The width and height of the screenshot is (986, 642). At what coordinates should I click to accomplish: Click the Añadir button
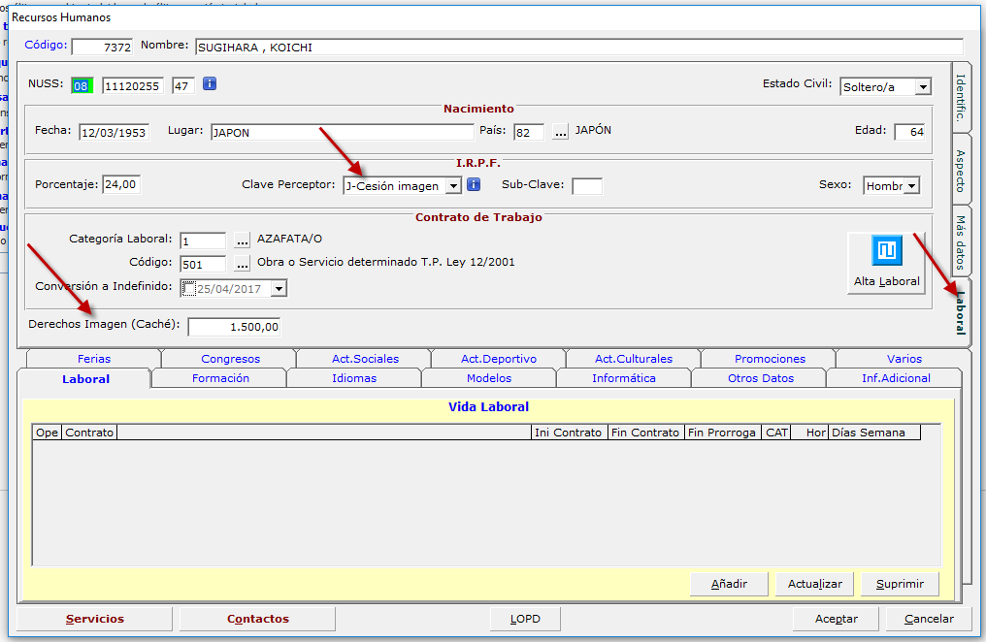(x=729, y=584)
